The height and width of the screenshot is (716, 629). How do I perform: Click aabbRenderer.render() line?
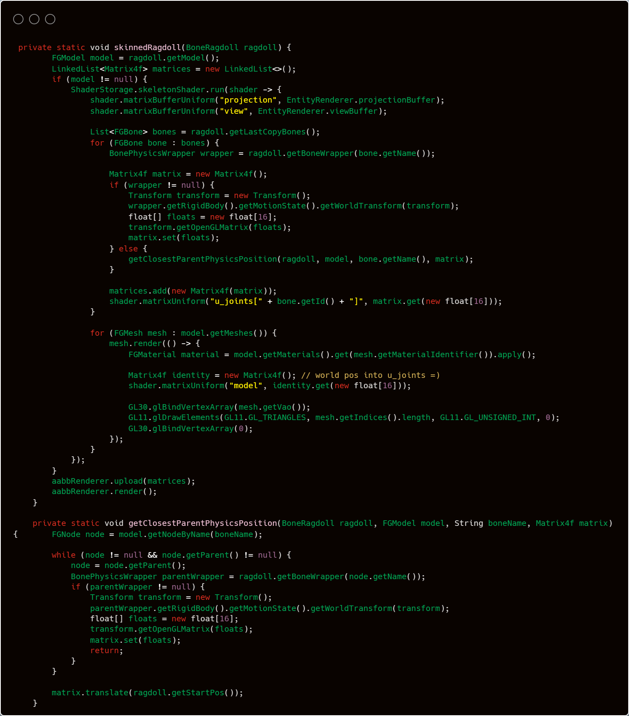pyautogui.click(x=105, y=491)
